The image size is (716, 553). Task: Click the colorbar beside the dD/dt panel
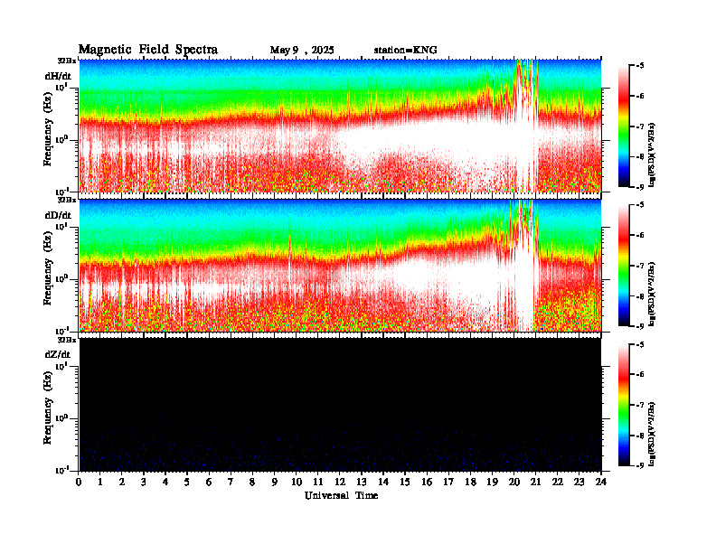click(x=624, y=265)
